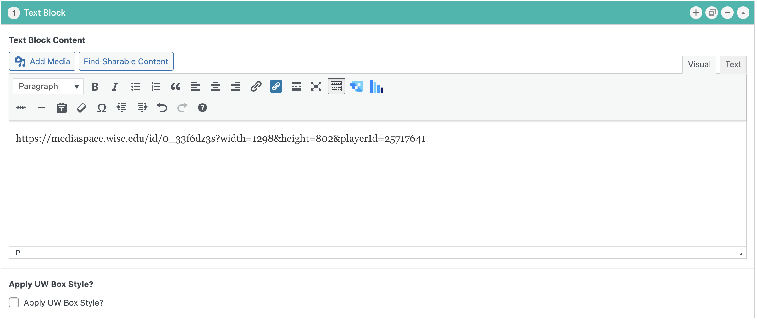Click the blue bar chart icon
The width and height of the screenshot is (757, 320).
click(x=377, y=87)
